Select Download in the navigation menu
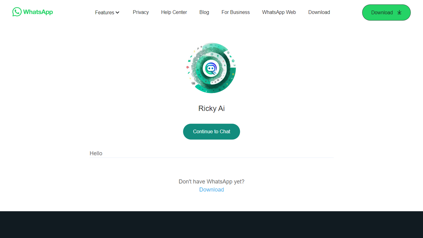The width and height of the screenshot is (423, 238). [319, 12]
